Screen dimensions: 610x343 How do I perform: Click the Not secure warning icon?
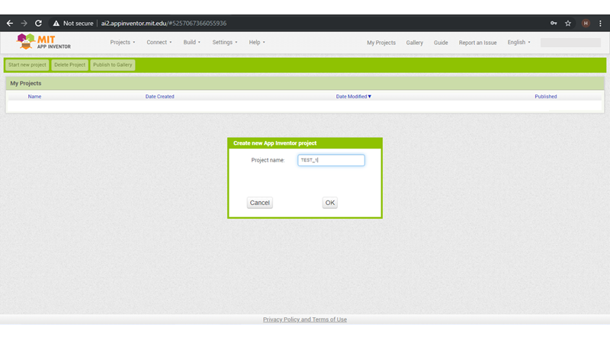point(56,24)
